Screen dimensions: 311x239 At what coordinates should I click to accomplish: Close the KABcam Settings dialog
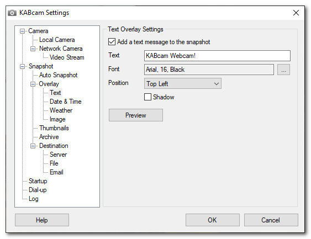(x=296, y=13)
